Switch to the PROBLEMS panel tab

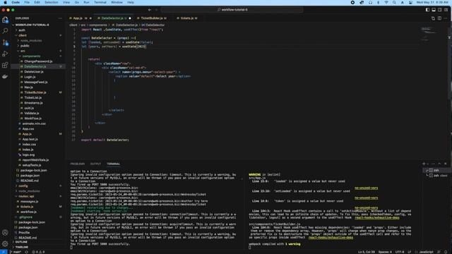78,164
